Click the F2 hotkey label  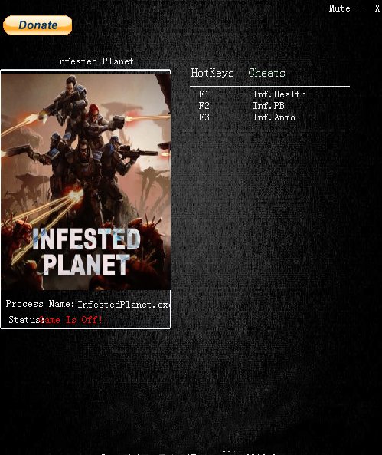[x=204, y=106]
